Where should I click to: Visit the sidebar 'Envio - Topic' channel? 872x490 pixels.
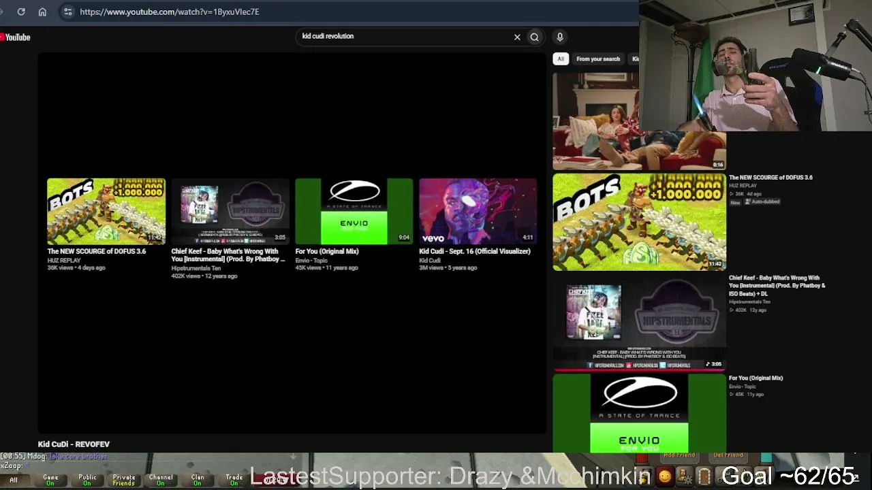[x=743, y=387]
